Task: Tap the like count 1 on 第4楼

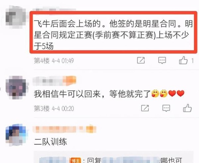Action: click(x=192, y=61)
